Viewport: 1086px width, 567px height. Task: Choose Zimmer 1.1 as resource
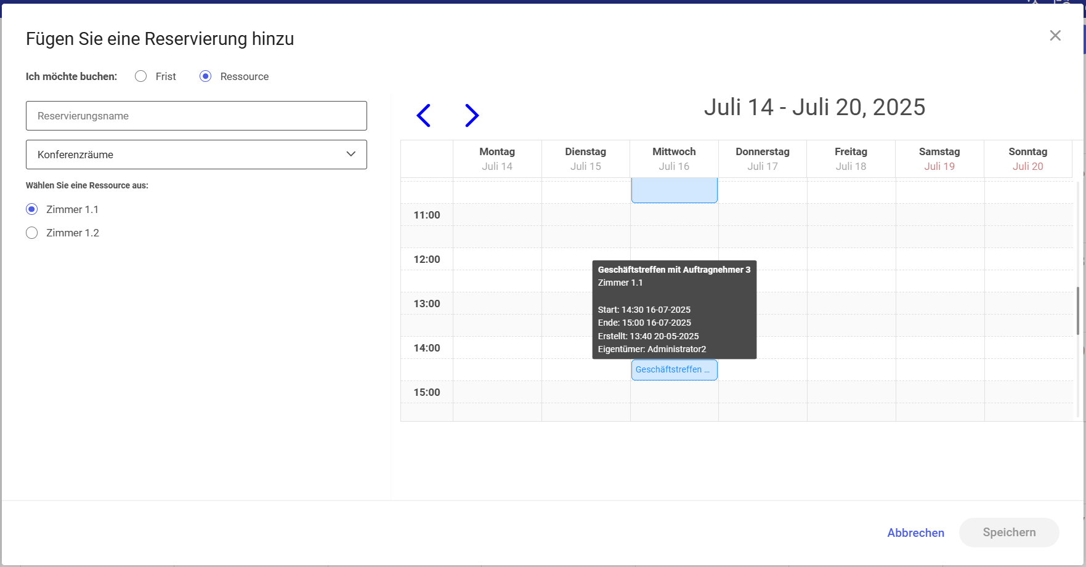tap(32, 209)
